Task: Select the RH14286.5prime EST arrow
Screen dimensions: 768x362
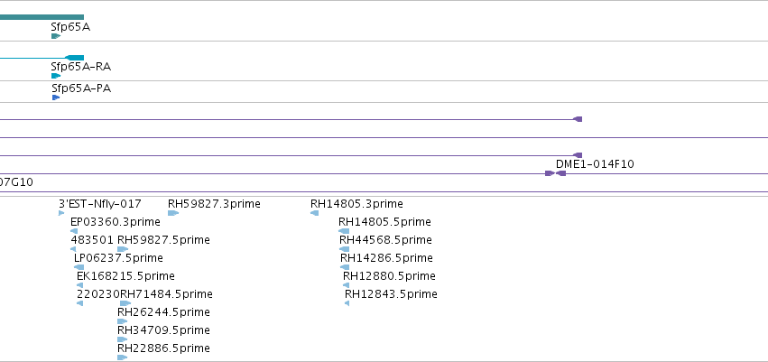Action: click(x=345, y=267)
